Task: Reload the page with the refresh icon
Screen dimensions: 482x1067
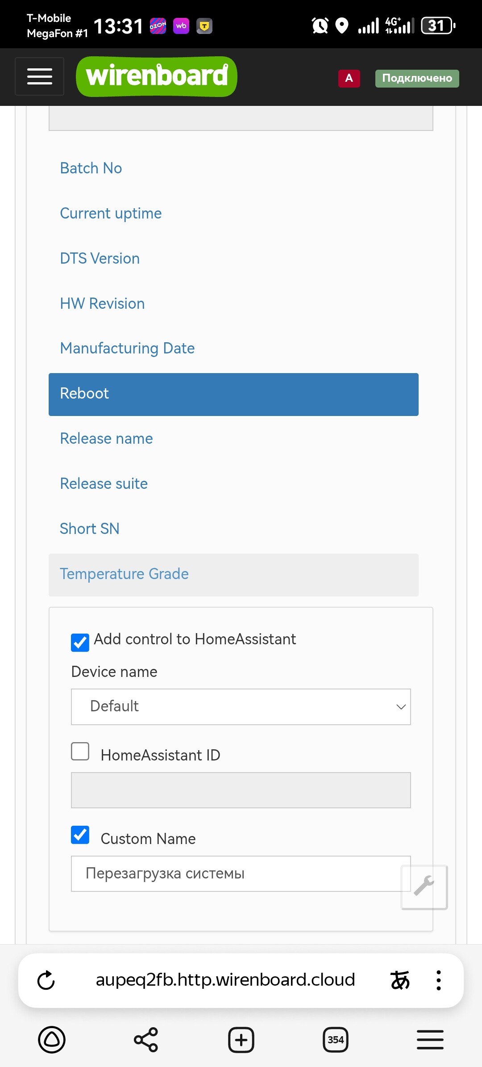Action: click(46, 980)
